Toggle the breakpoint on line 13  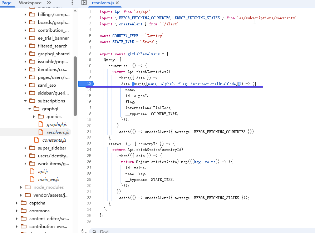86,83
